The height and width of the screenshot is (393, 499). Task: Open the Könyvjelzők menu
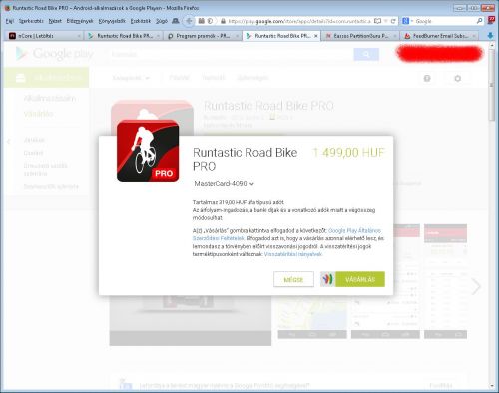[x=112, y=21]
